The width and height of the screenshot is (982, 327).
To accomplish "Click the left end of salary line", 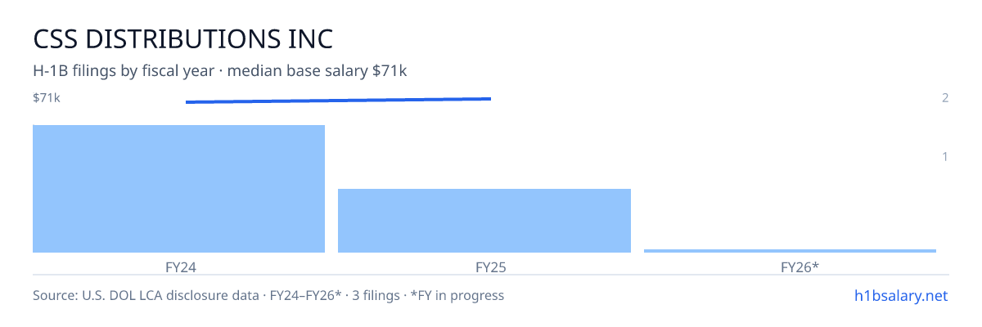I will (x=187, y=102).
